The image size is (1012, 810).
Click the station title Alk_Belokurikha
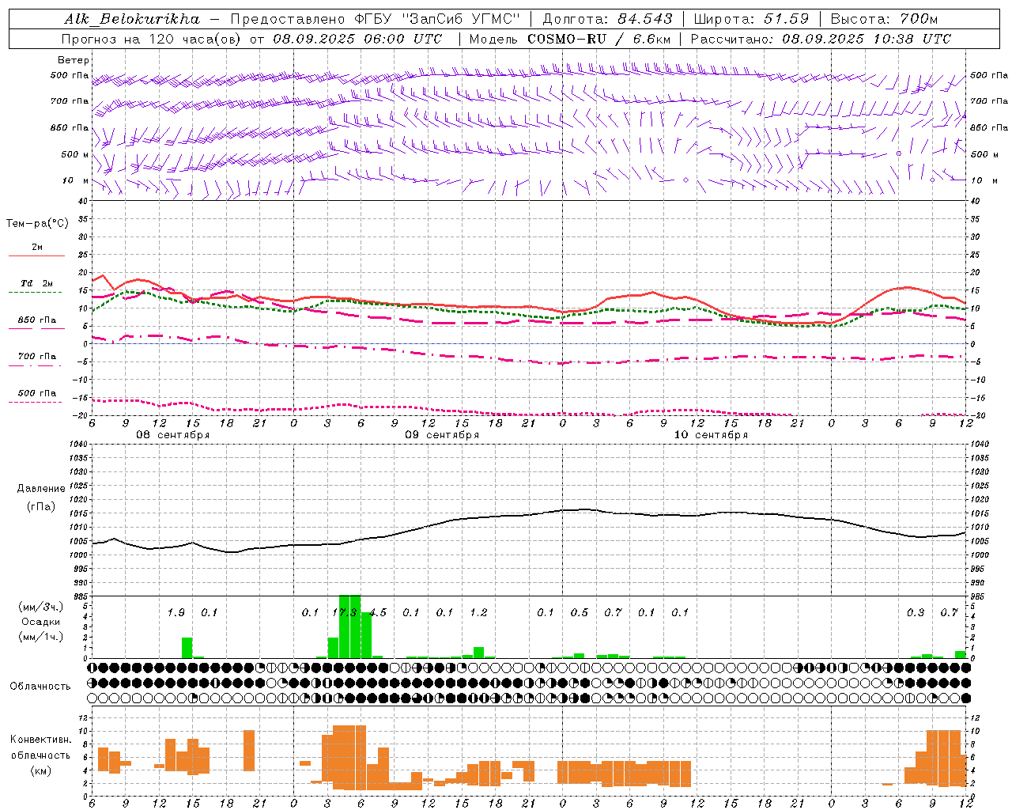tap(131, 19)
